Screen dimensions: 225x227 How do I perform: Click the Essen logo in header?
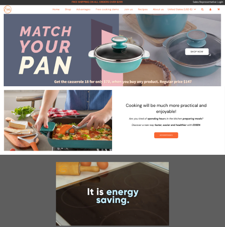click(7, 9)
